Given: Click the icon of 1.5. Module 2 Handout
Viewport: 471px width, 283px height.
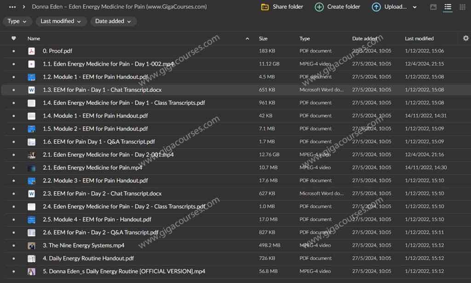Looking at the screenshot, I should point(31,129).
